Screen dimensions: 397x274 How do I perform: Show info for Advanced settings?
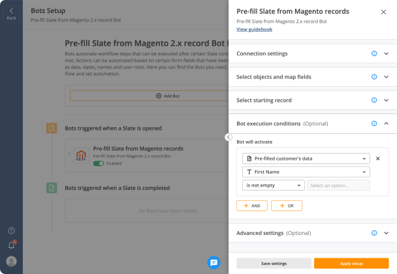pos(374,233)
